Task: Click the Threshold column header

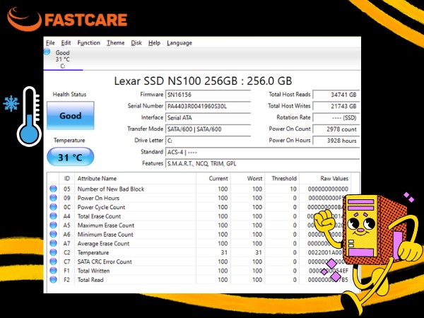Action: pyautogui.click(x=282, y=179)
